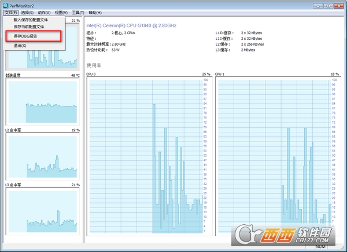
Task: Click the 2 MBytes L3 cache value
Action: [248, 50]
